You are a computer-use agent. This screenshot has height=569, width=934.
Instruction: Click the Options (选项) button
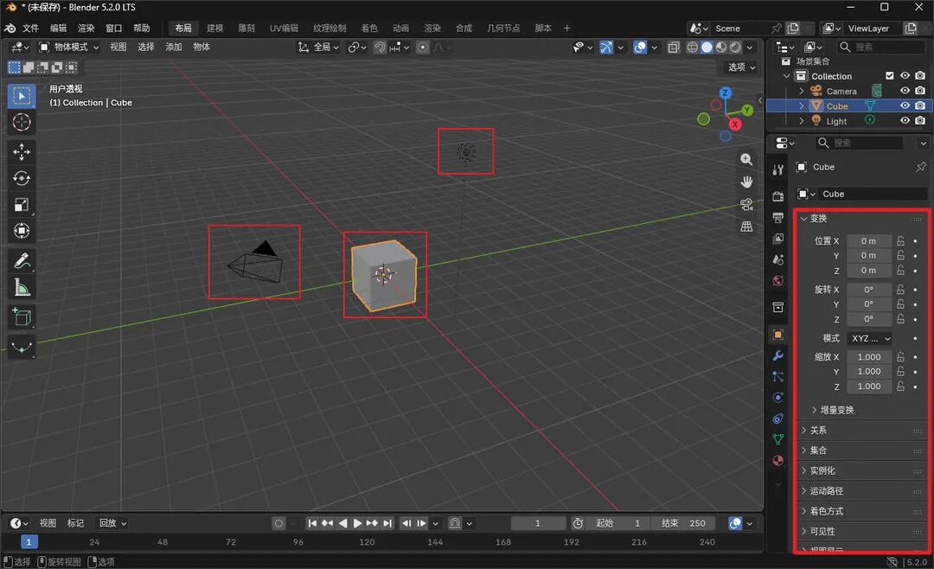click(x=742, y=67)
